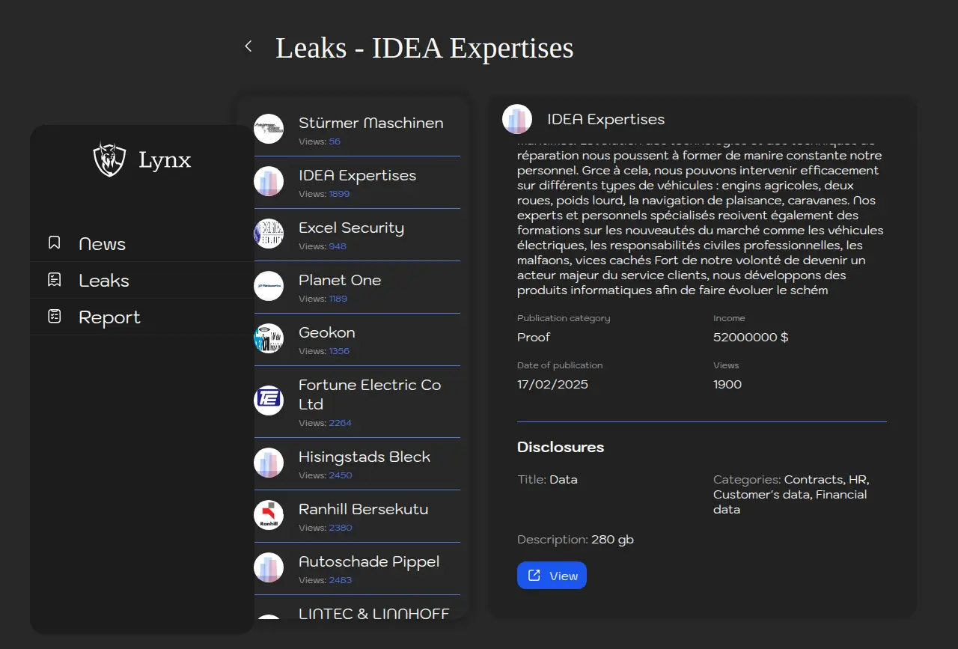958x649 pixels.
Task: Click the back arrow beside the page title
Action: (x=248, y=46)
